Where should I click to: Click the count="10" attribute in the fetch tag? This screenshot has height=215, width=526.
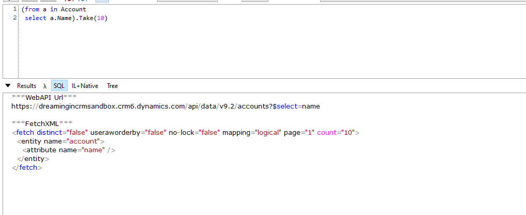(x=336, y=132)
